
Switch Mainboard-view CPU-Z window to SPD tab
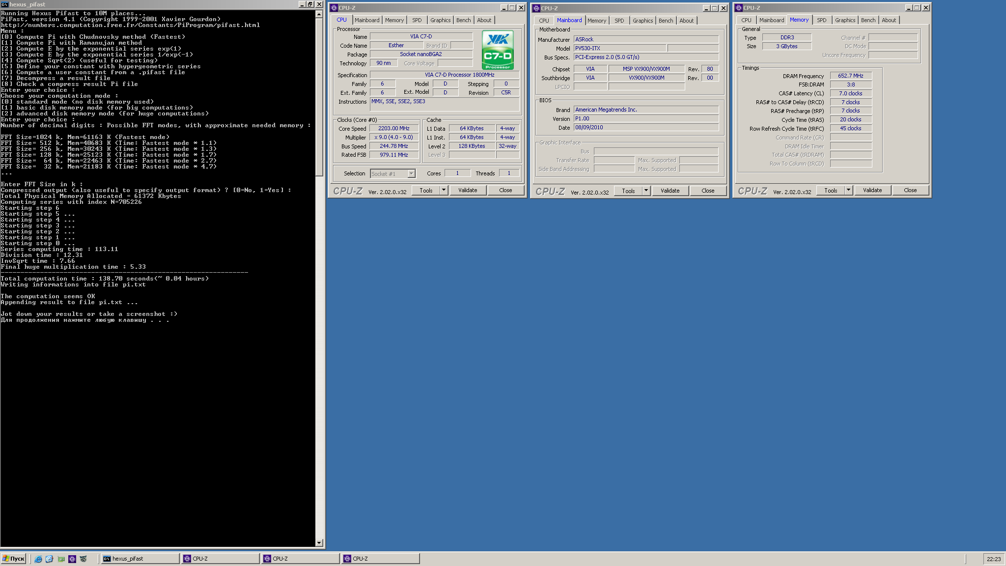coord(619,21)
